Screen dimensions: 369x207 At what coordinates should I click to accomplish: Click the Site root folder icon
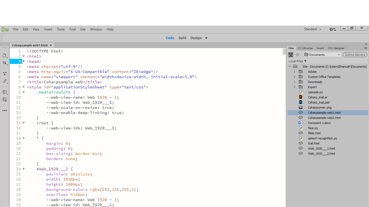pyautogui.click(x=295, y=67)
